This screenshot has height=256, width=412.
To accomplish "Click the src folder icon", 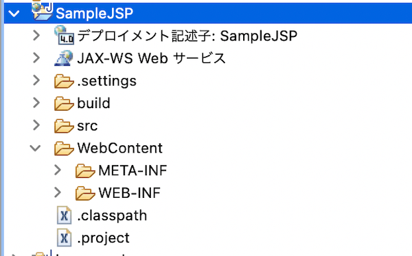I will [64, 126].
